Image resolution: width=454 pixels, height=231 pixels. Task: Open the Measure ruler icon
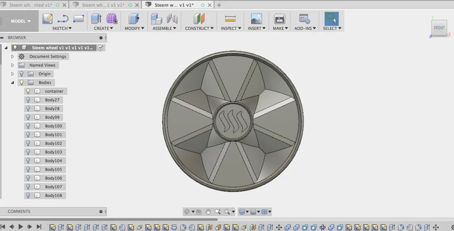[230, 19]
